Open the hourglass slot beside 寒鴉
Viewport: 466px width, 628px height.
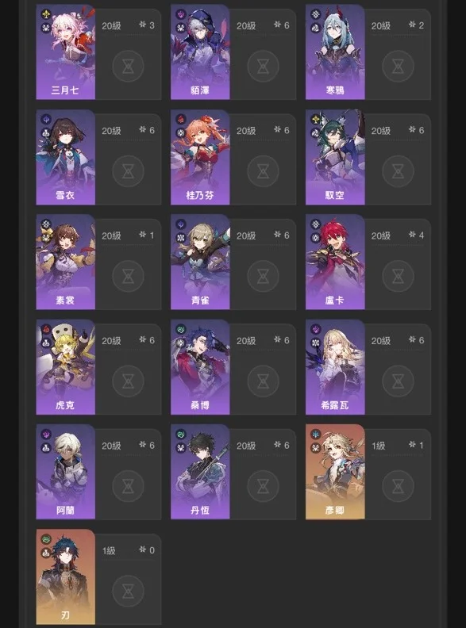(x=398, y=66)
